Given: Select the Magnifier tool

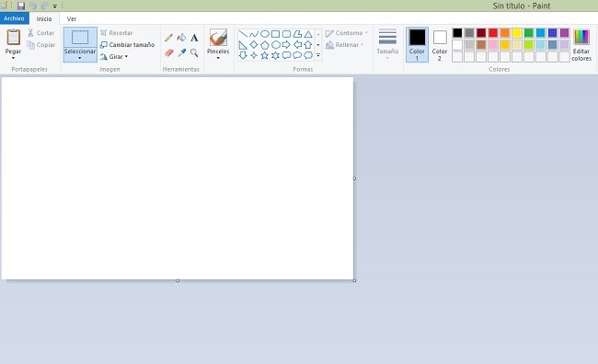Looking at the screenshot, I should tap(194, 52).
